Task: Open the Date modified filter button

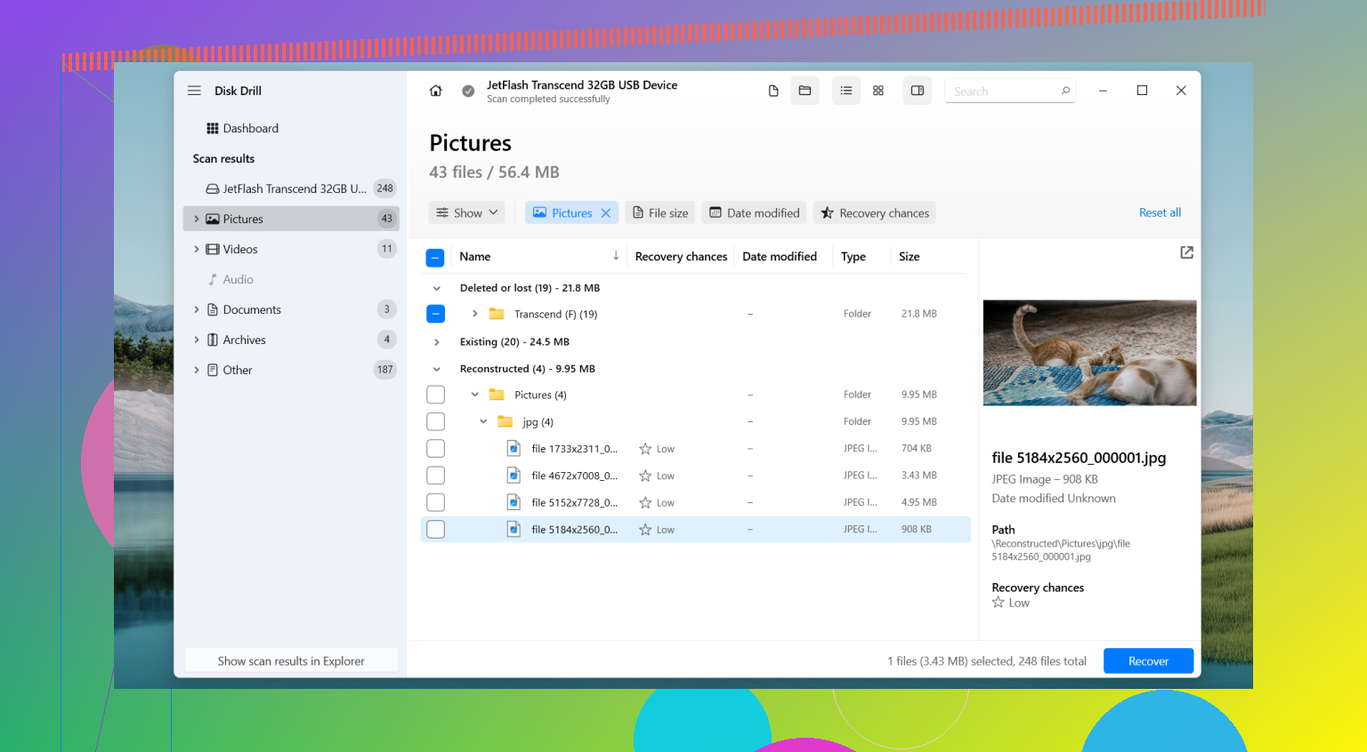Action: click(754, 213)
